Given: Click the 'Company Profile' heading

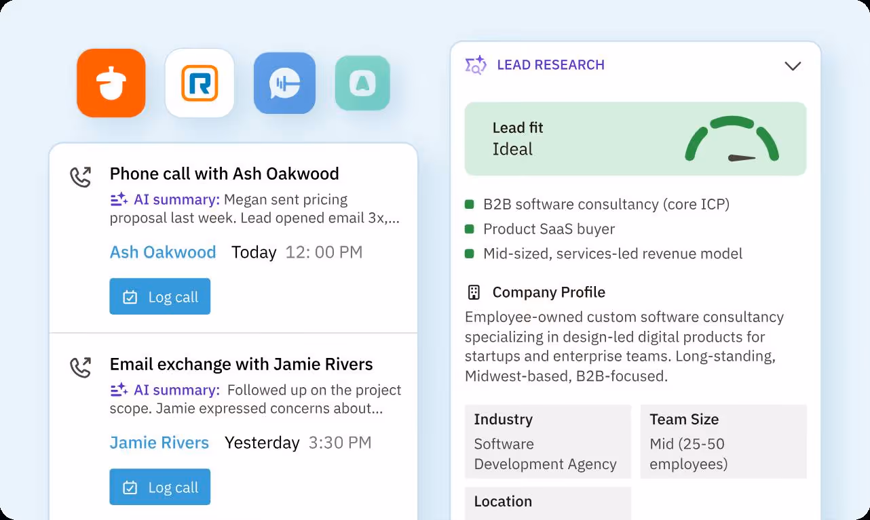Looking at the screenshot, I should coord(549,292).
